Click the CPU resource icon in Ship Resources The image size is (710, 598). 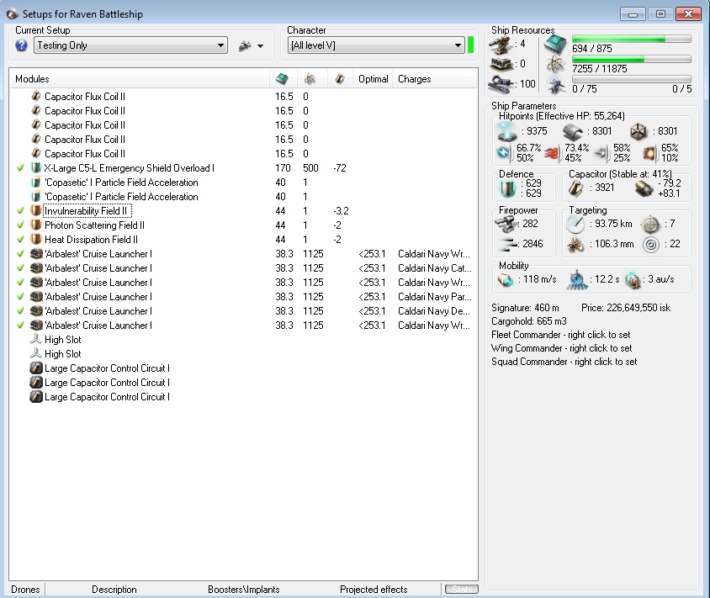[x=555, y=45]
